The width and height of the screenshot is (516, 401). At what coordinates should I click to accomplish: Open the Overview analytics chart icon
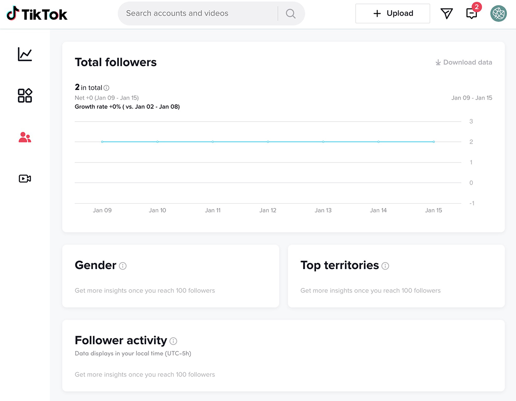pyautogui.click(x=25, y=54)
